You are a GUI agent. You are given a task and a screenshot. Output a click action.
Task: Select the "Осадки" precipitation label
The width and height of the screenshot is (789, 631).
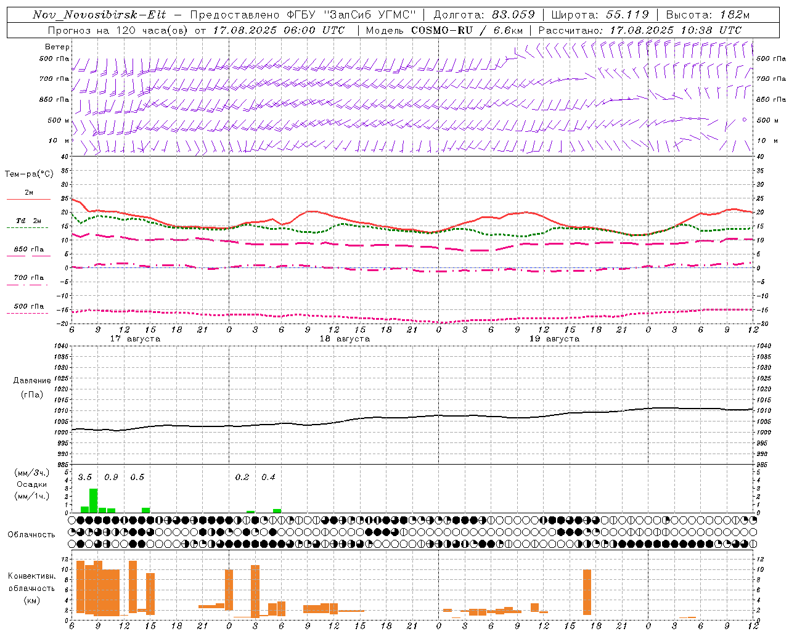tap(32, 484)
